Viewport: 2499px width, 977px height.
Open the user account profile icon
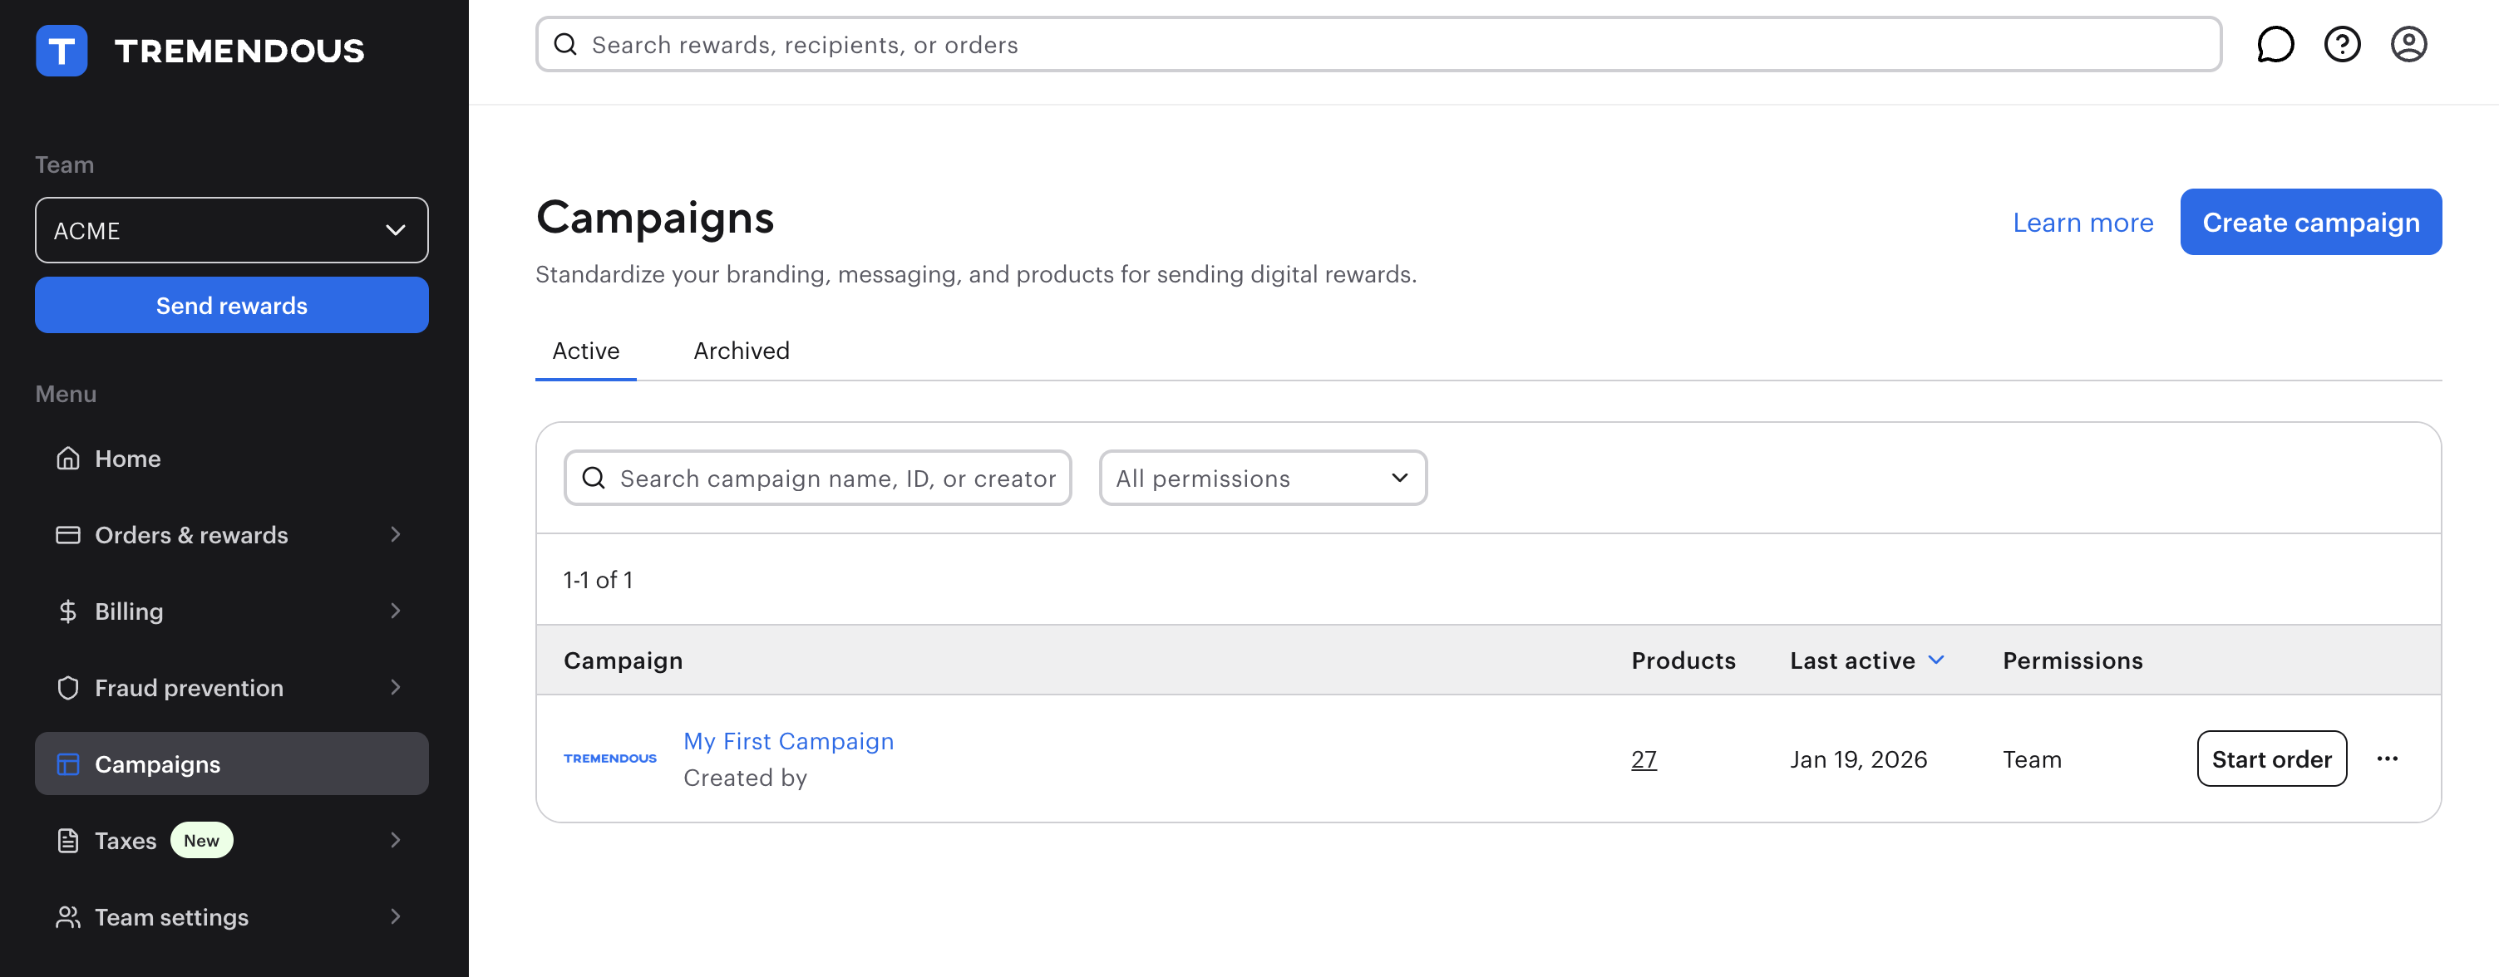click(x=2408, y=45)
